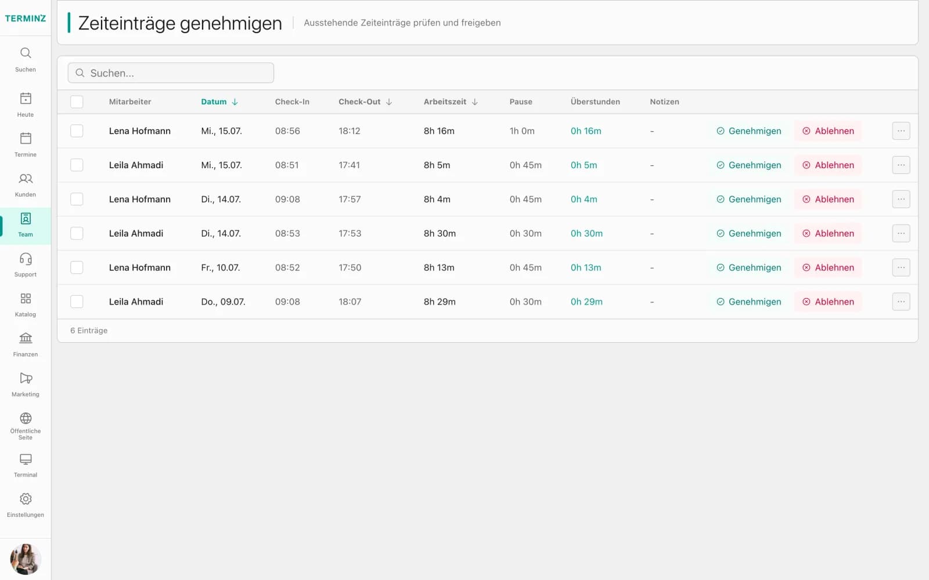Image resolution: width=929 pixels, height=580 pixels.
Task: Approve Lena Hofmann's 14.07. entry
Action: click(748, 200)
